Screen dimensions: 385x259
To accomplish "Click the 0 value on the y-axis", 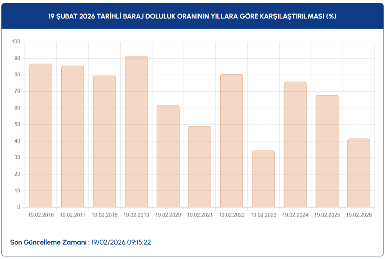I will point(18,207).
